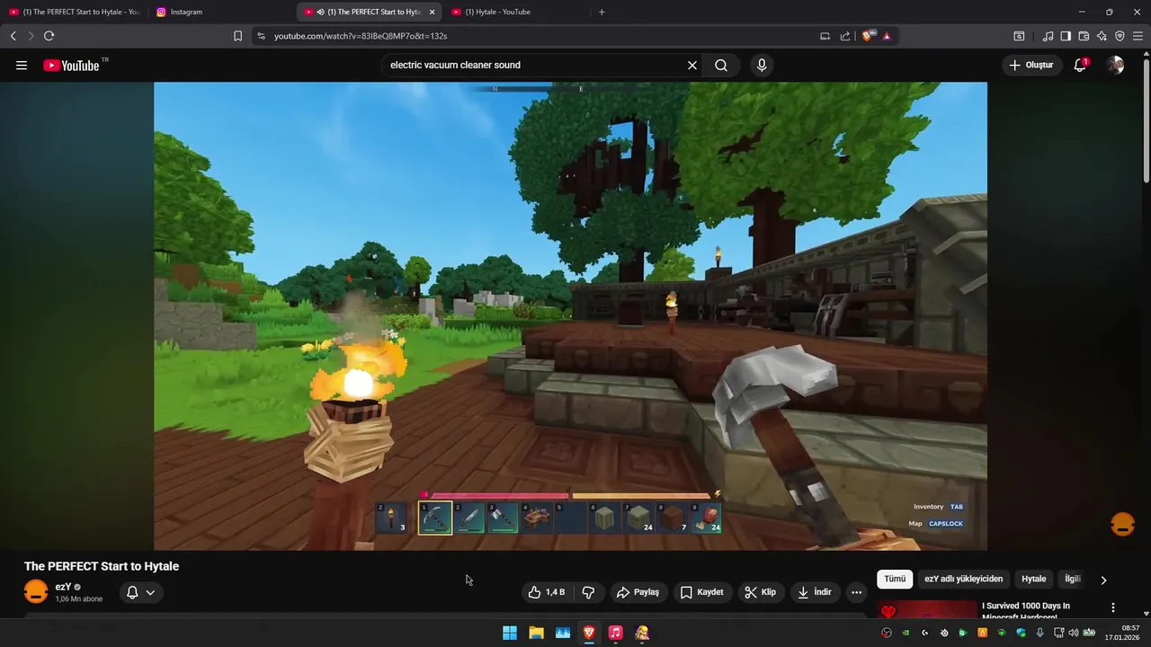Mute the tab via its speaker icon
Screen dimensions: 1151x647
(x=321, y=12)
